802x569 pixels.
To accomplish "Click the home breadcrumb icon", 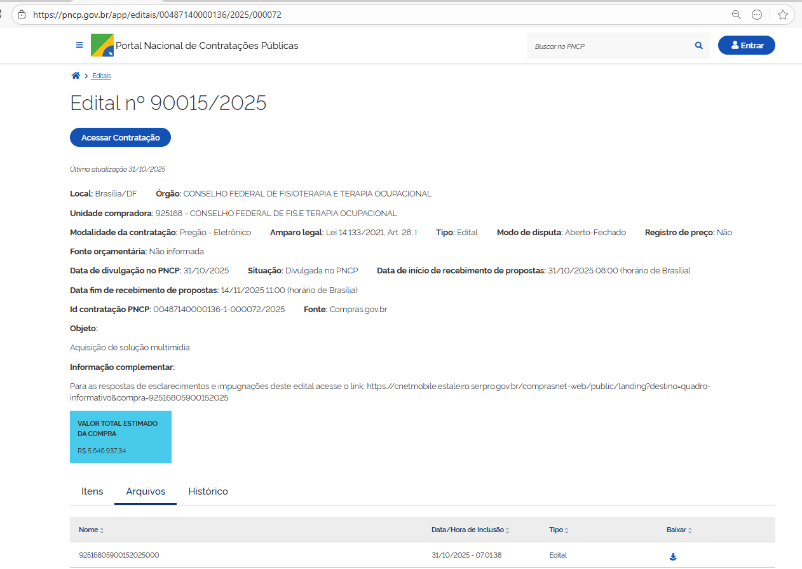I will pyautogui.click(x=76, y=76).
